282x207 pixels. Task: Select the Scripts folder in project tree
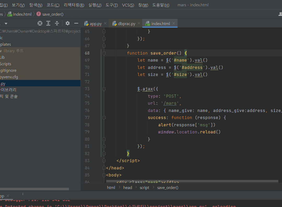click(x=40, y=64)
